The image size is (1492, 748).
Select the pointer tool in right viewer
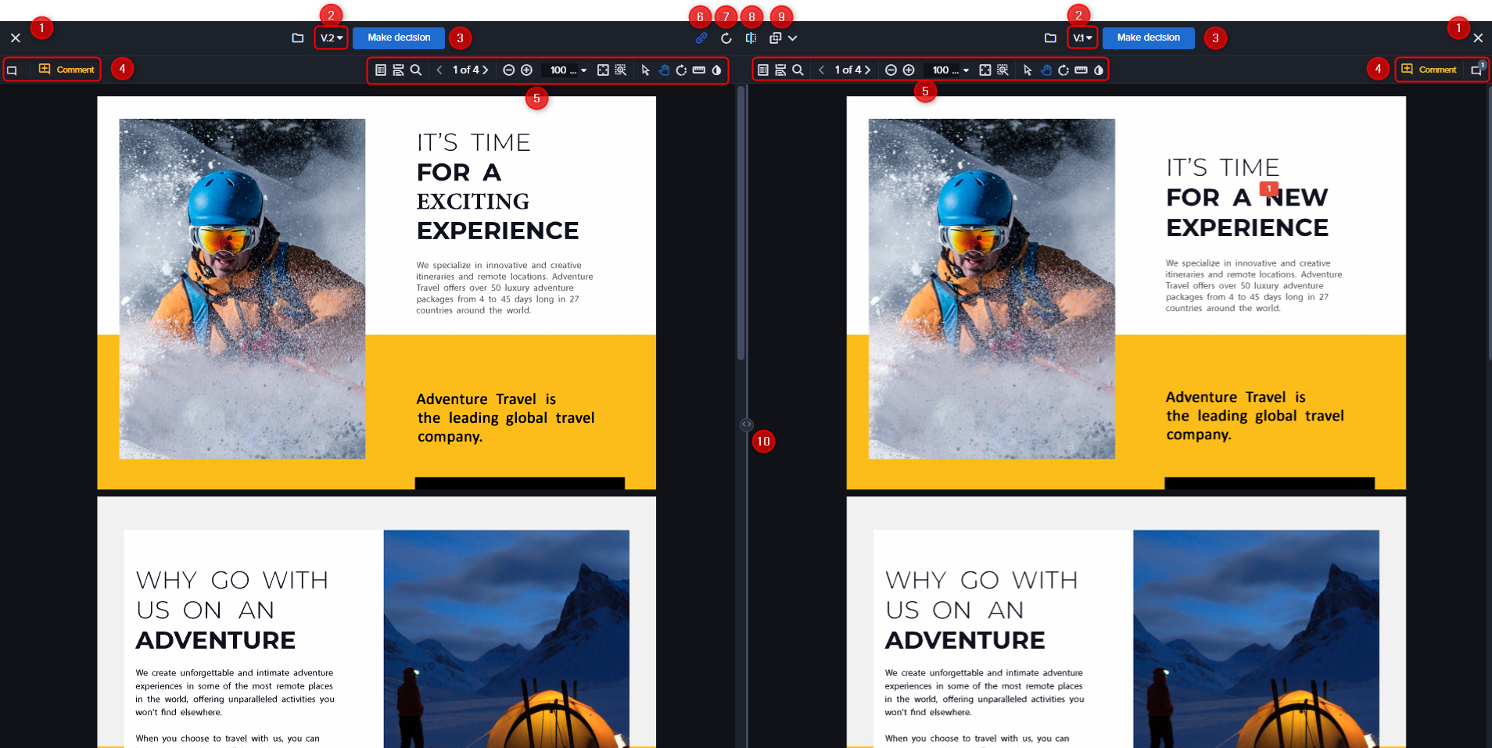tap(1028, 70)
